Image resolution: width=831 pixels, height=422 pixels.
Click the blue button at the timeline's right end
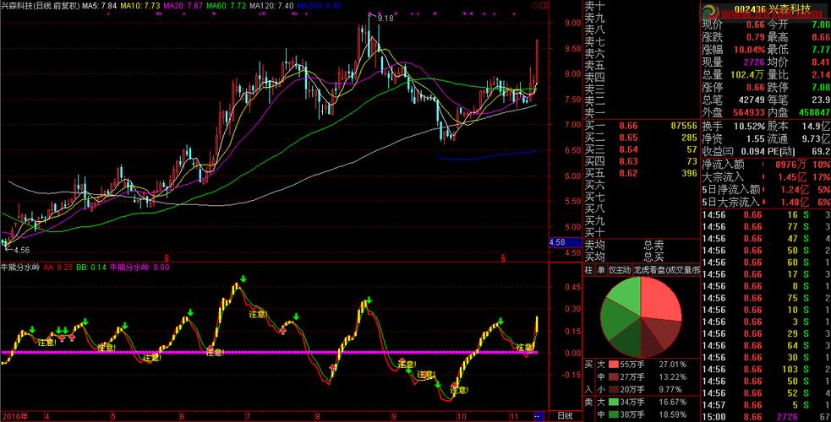point(538,416)
